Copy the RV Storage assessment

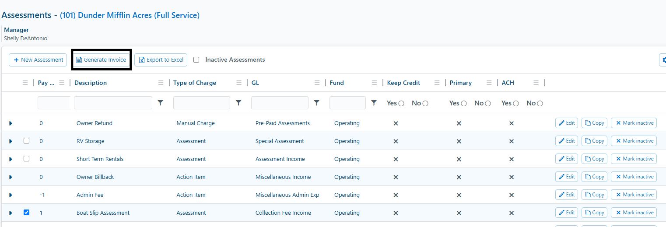click(x=594, y=141)
